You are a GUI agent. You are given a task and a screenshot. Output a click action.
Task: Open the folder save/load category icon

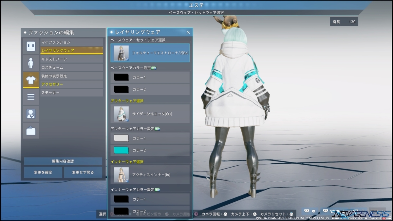[31, 131]
